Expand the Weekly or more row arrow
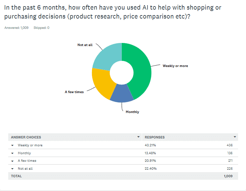This screenshot has height=191, width=246. coord(12,145)
